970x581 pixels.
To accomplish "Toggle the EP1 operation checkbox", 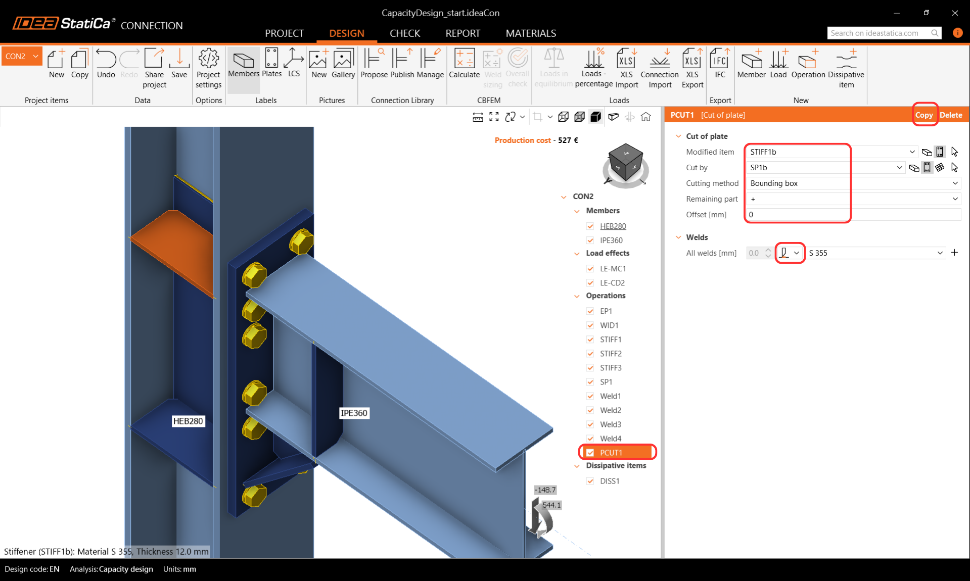I will [590, 311].
